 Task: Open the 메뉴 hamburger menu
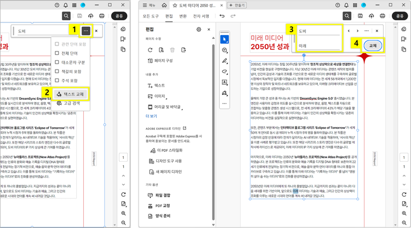[x=149, y=5]
